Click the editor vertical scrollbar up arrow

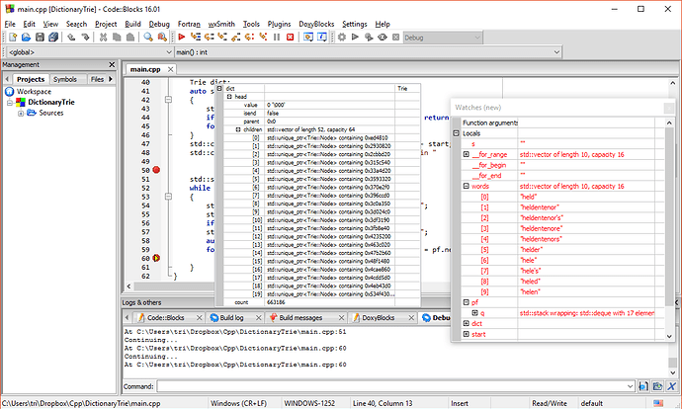(x=672, y=83)
